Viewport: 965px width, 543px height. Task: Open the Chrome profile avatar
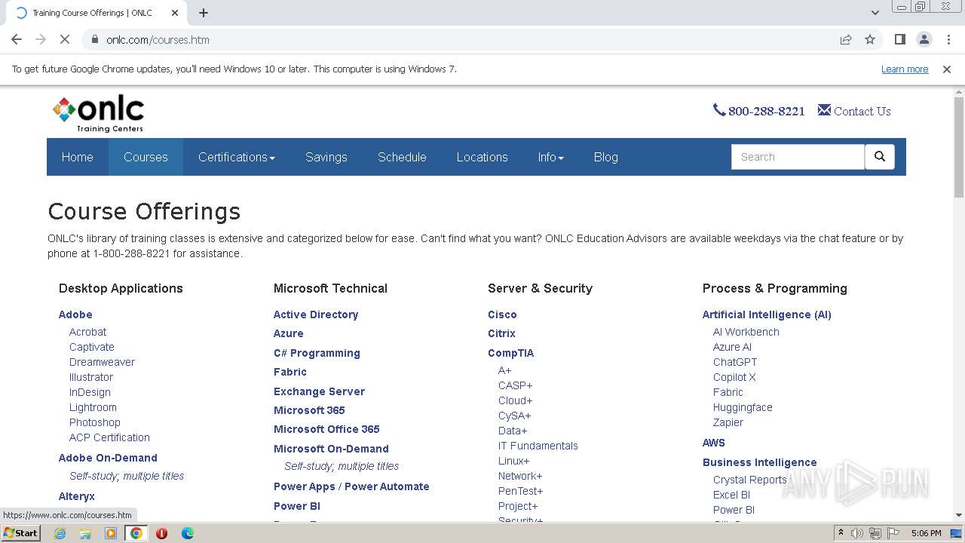924,39
